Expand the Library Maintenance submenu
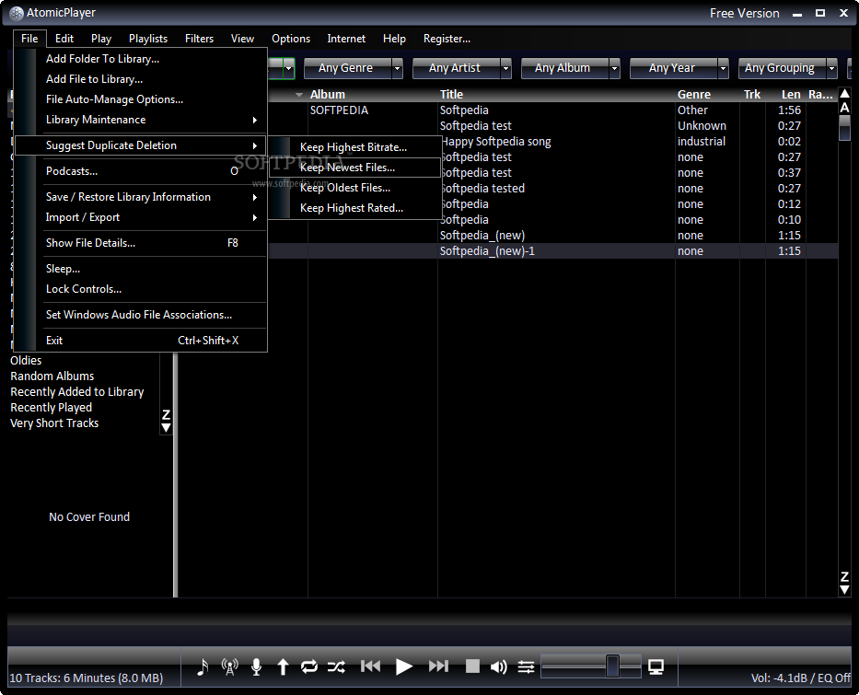 (140, 120)
